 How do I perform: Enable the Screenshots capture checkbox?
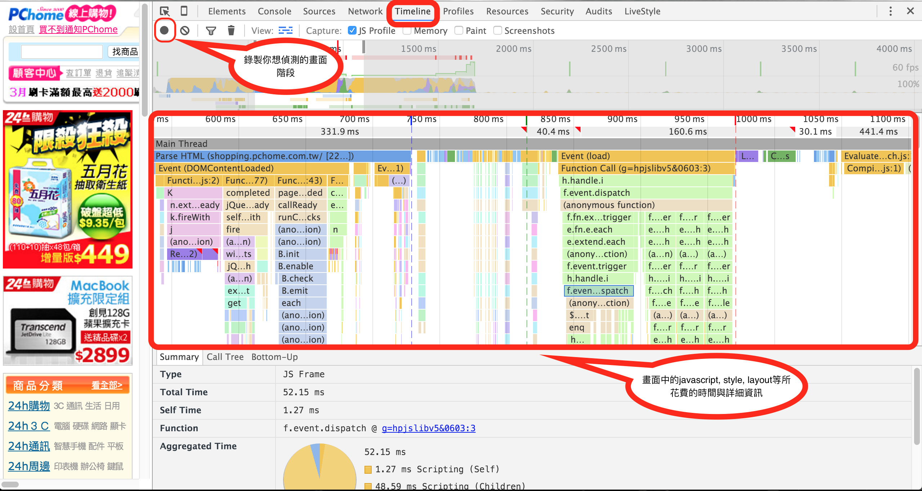[498, 31]
